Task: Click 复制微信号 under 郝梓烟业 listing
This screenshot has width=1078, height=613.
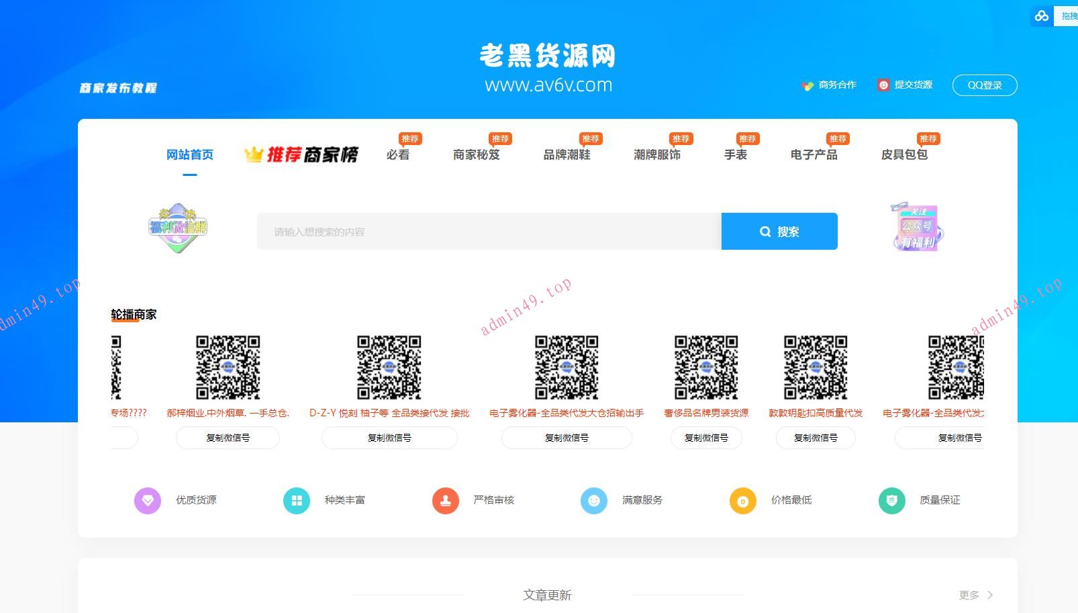Action: coord(227,438)
